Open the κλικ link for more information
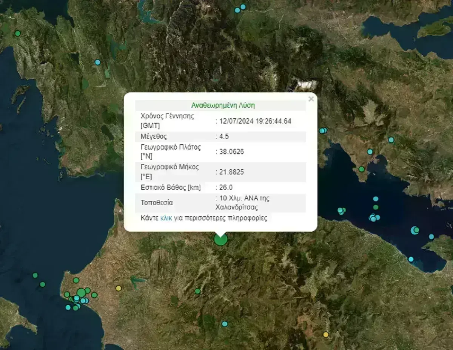 coord(166,218)
